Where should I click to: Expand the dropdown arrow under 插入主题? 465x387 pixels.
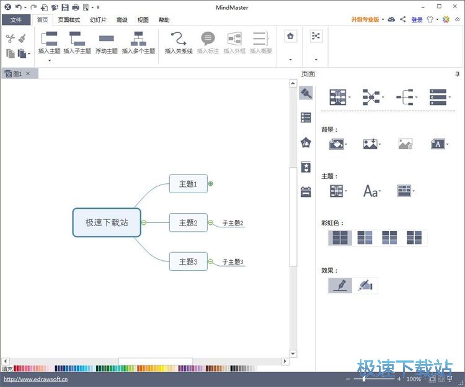50,61
